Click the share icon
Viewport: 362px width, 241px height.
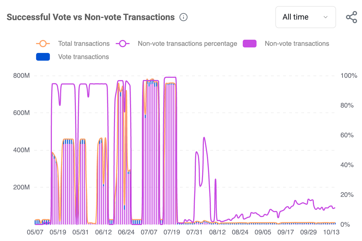pyautogui.click(x=352, y=17)
